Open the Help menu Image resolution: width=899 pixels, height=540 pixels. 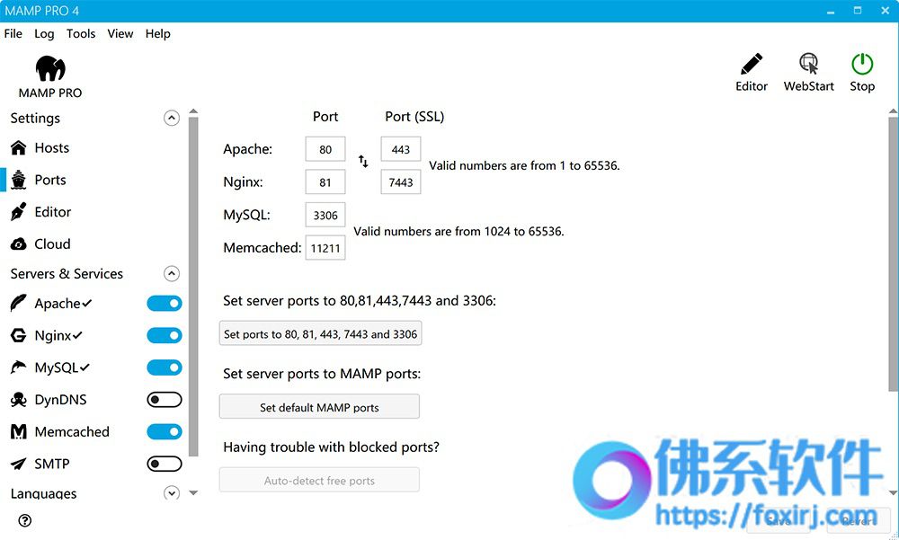(x=157, y=34)
